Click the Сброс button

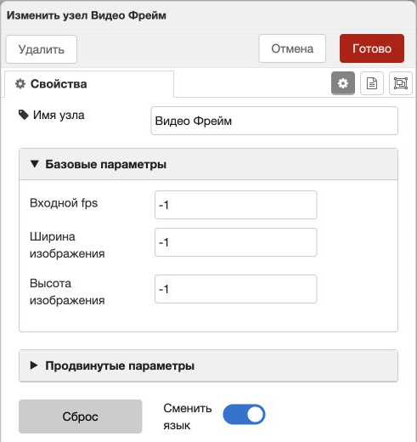coord(81,416)
